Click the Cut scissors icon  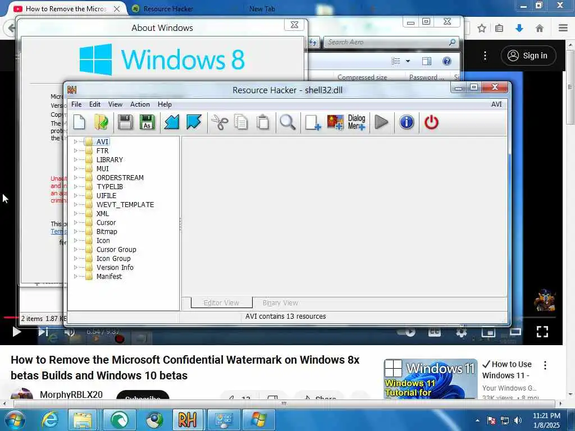click(x=220, y=122)
